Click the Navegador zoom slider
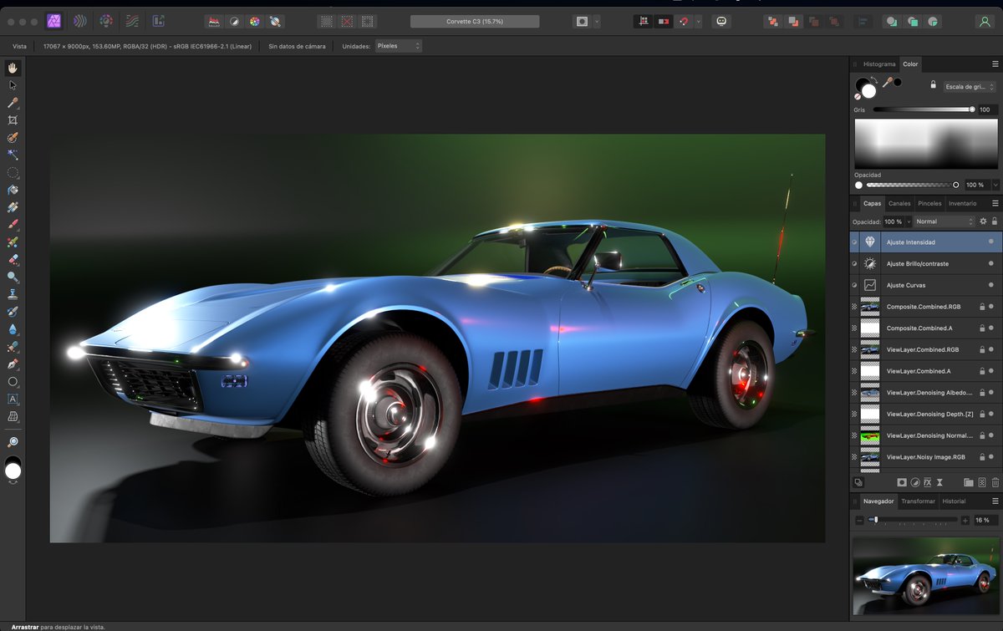 913,520
